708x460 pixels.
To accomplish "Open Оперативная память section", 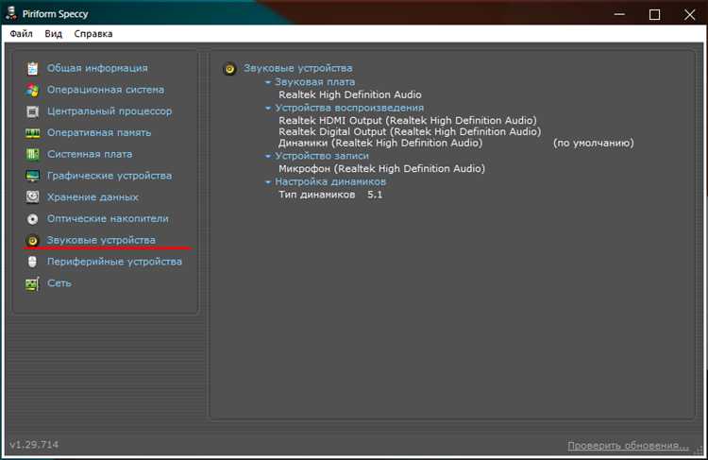I will (99, 133).
